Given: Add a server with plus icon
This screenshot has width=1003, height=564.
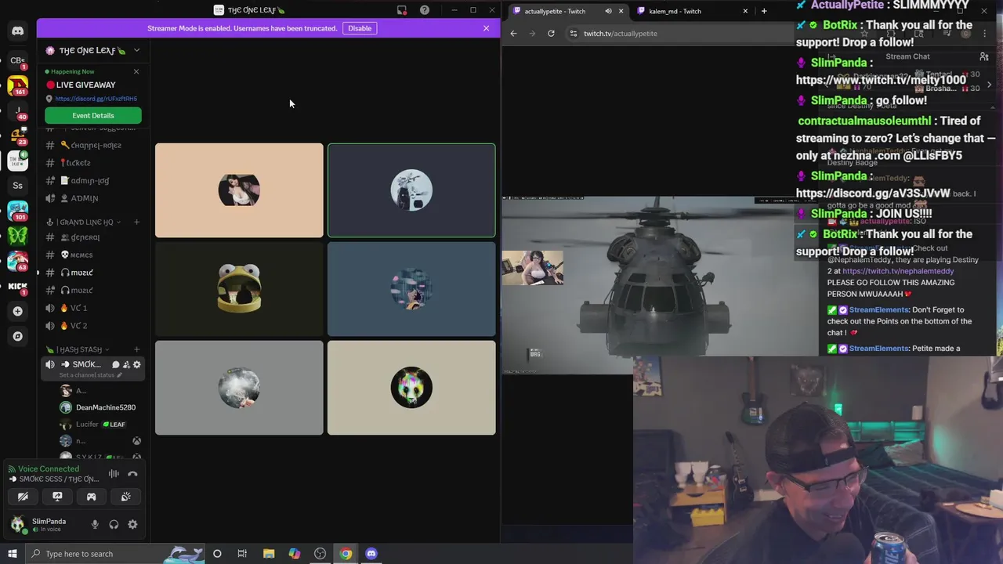Looking at the screenshot, I should tap(17, 311).
